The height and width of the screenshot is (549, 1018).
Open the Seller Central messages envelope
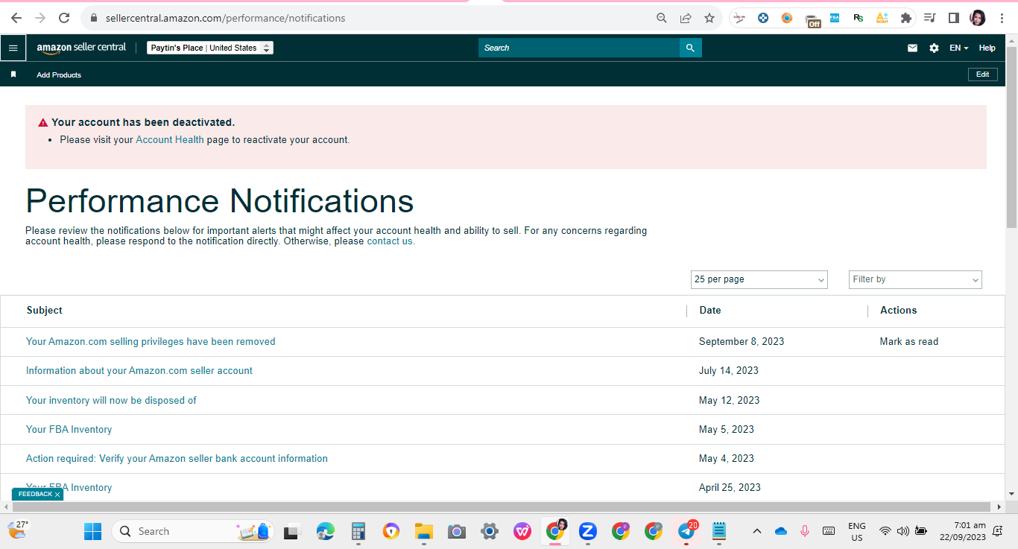912,48
